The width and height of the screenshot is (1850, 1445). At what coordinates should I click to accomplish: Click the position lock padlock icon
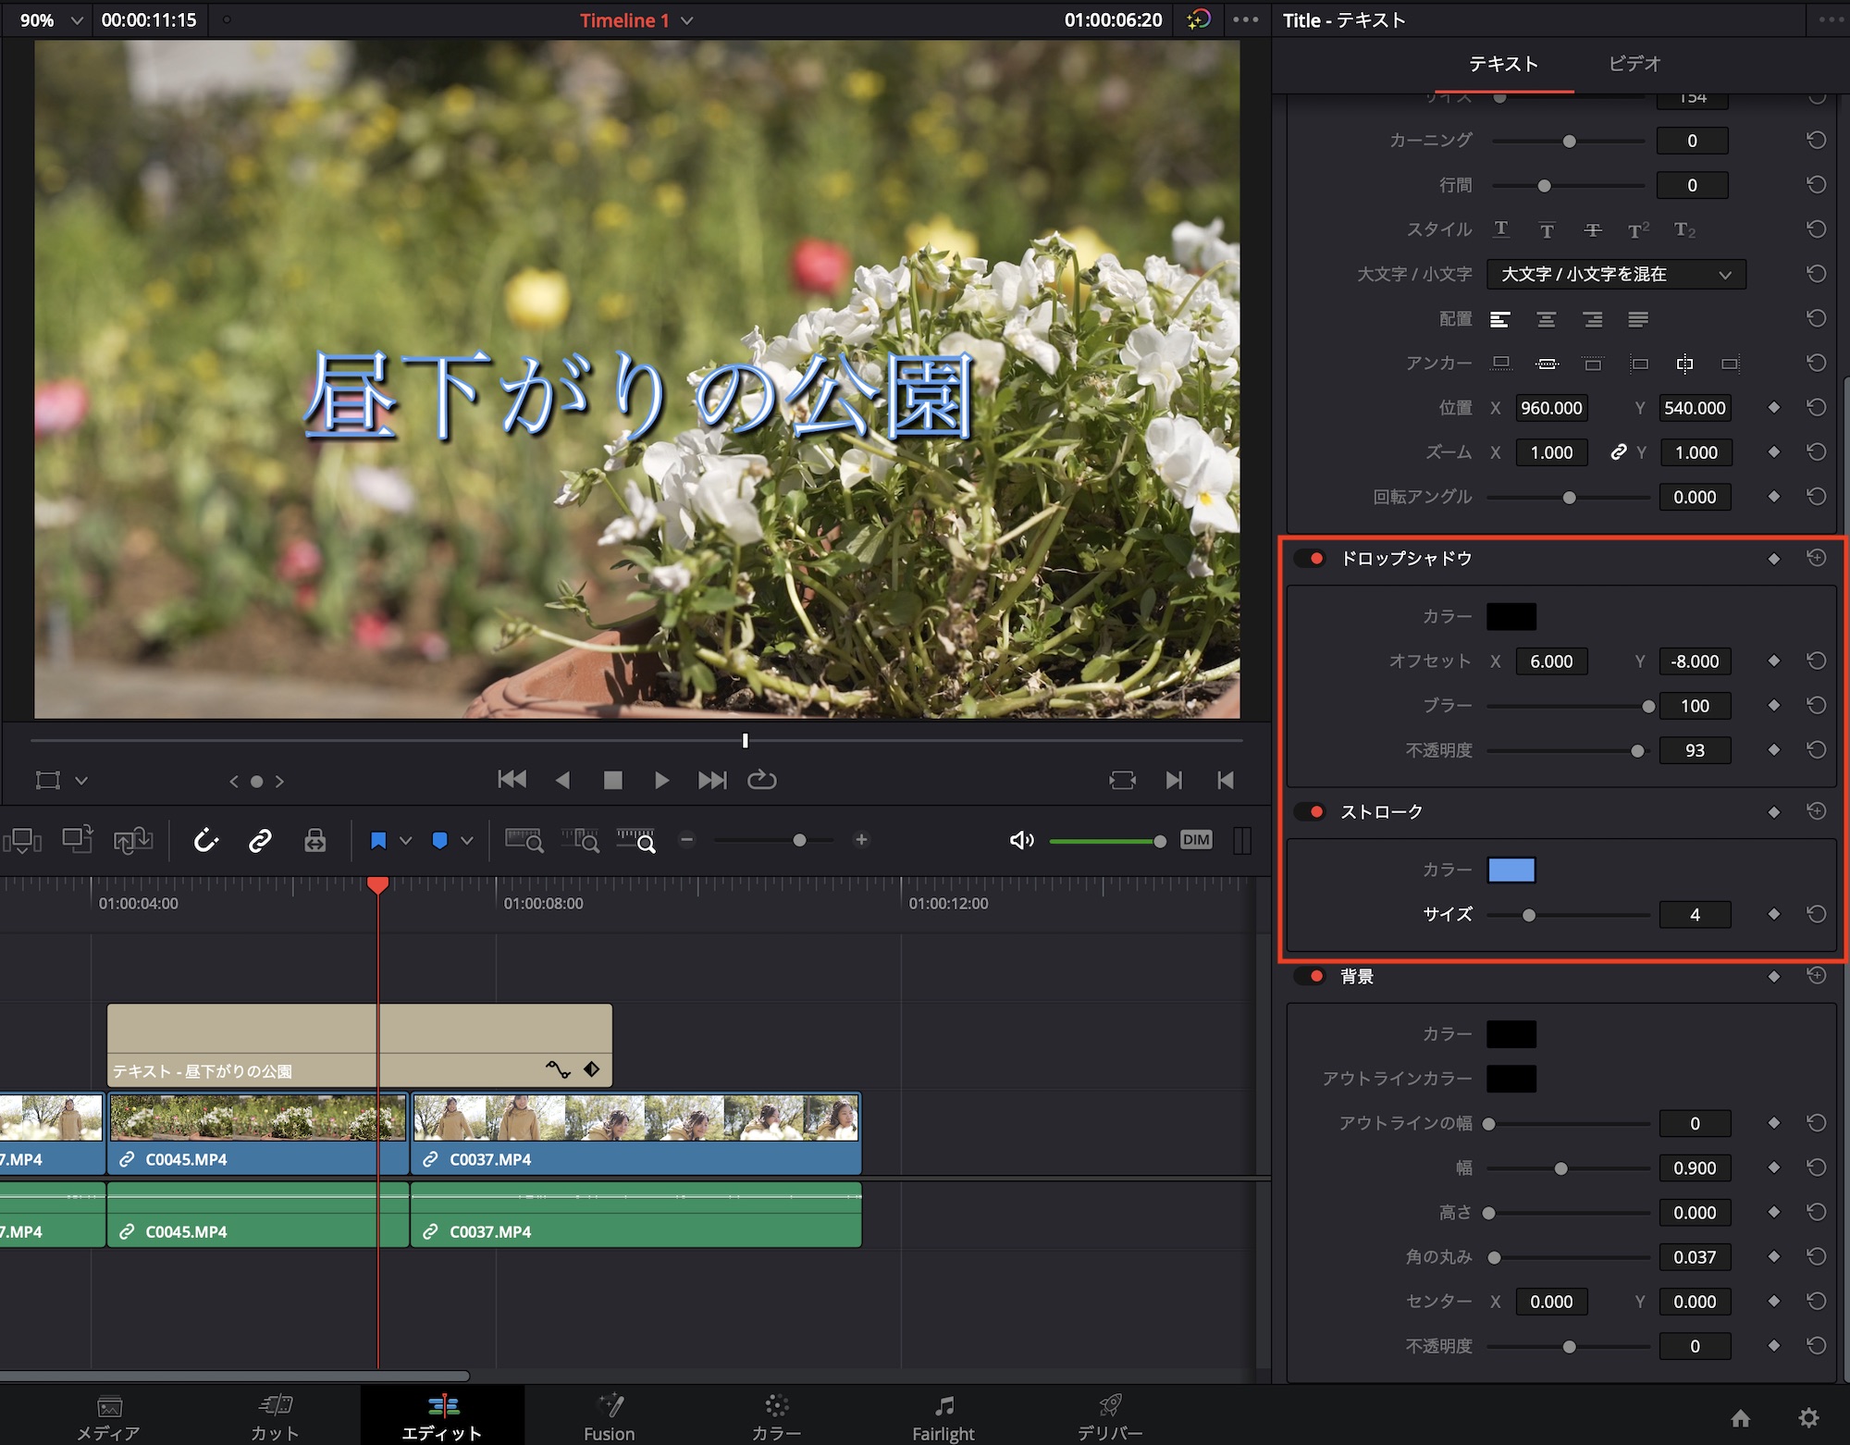point(314,840)
